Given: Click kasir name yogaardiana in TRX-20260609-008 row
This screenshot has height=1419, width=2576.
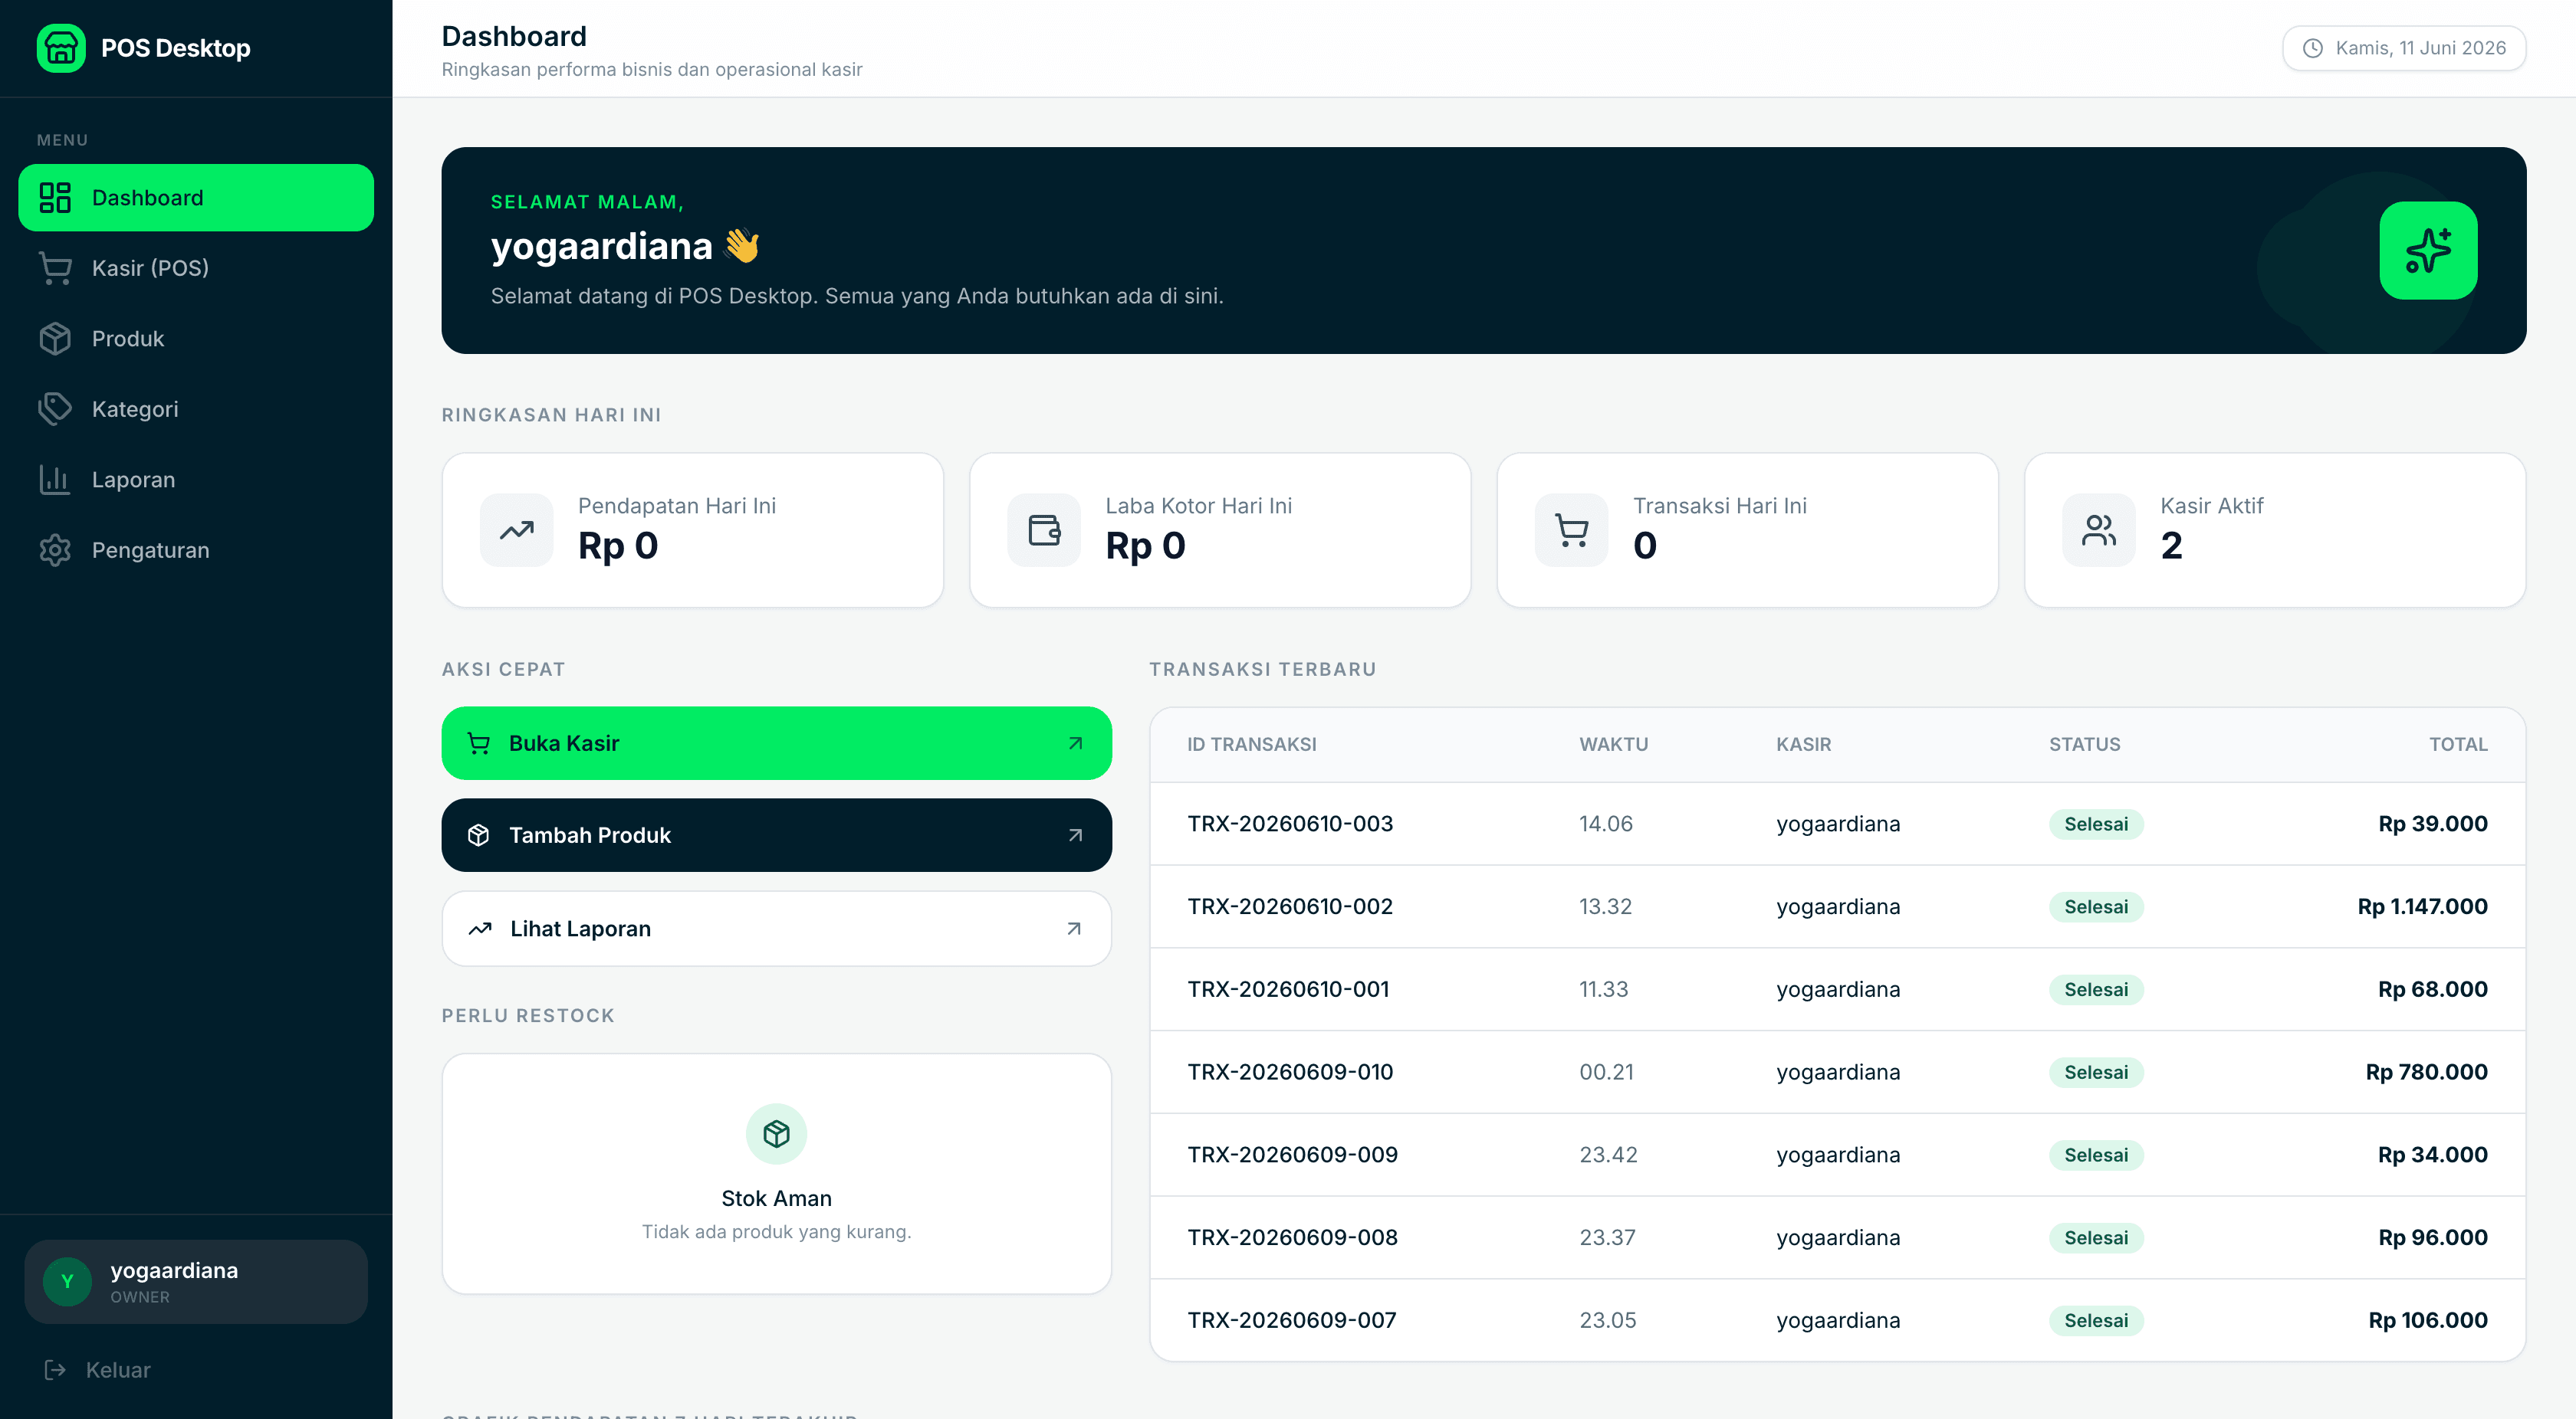Looking at the screenshot, I should (1838, 1238).
